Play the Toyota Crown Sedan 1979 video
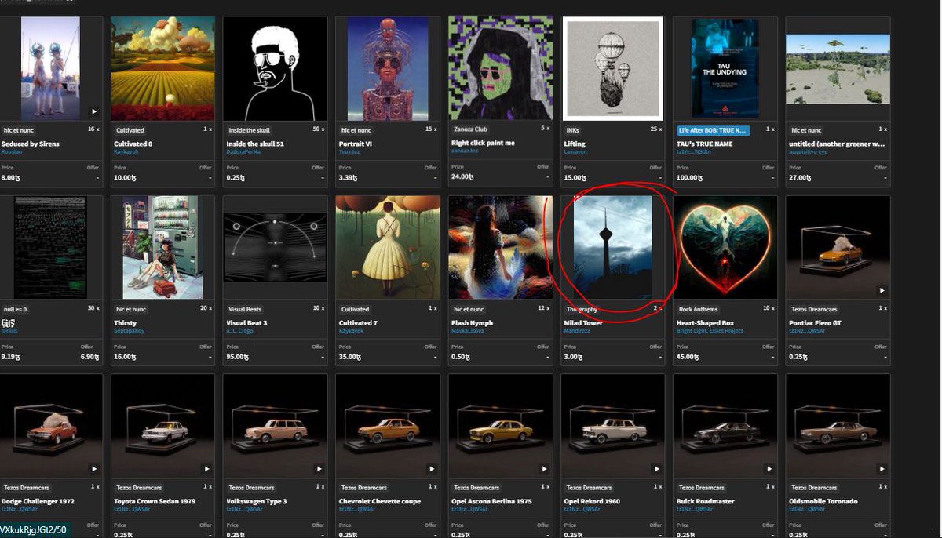Viewport: 942px width, 538px height. click(x=206, y=469)
